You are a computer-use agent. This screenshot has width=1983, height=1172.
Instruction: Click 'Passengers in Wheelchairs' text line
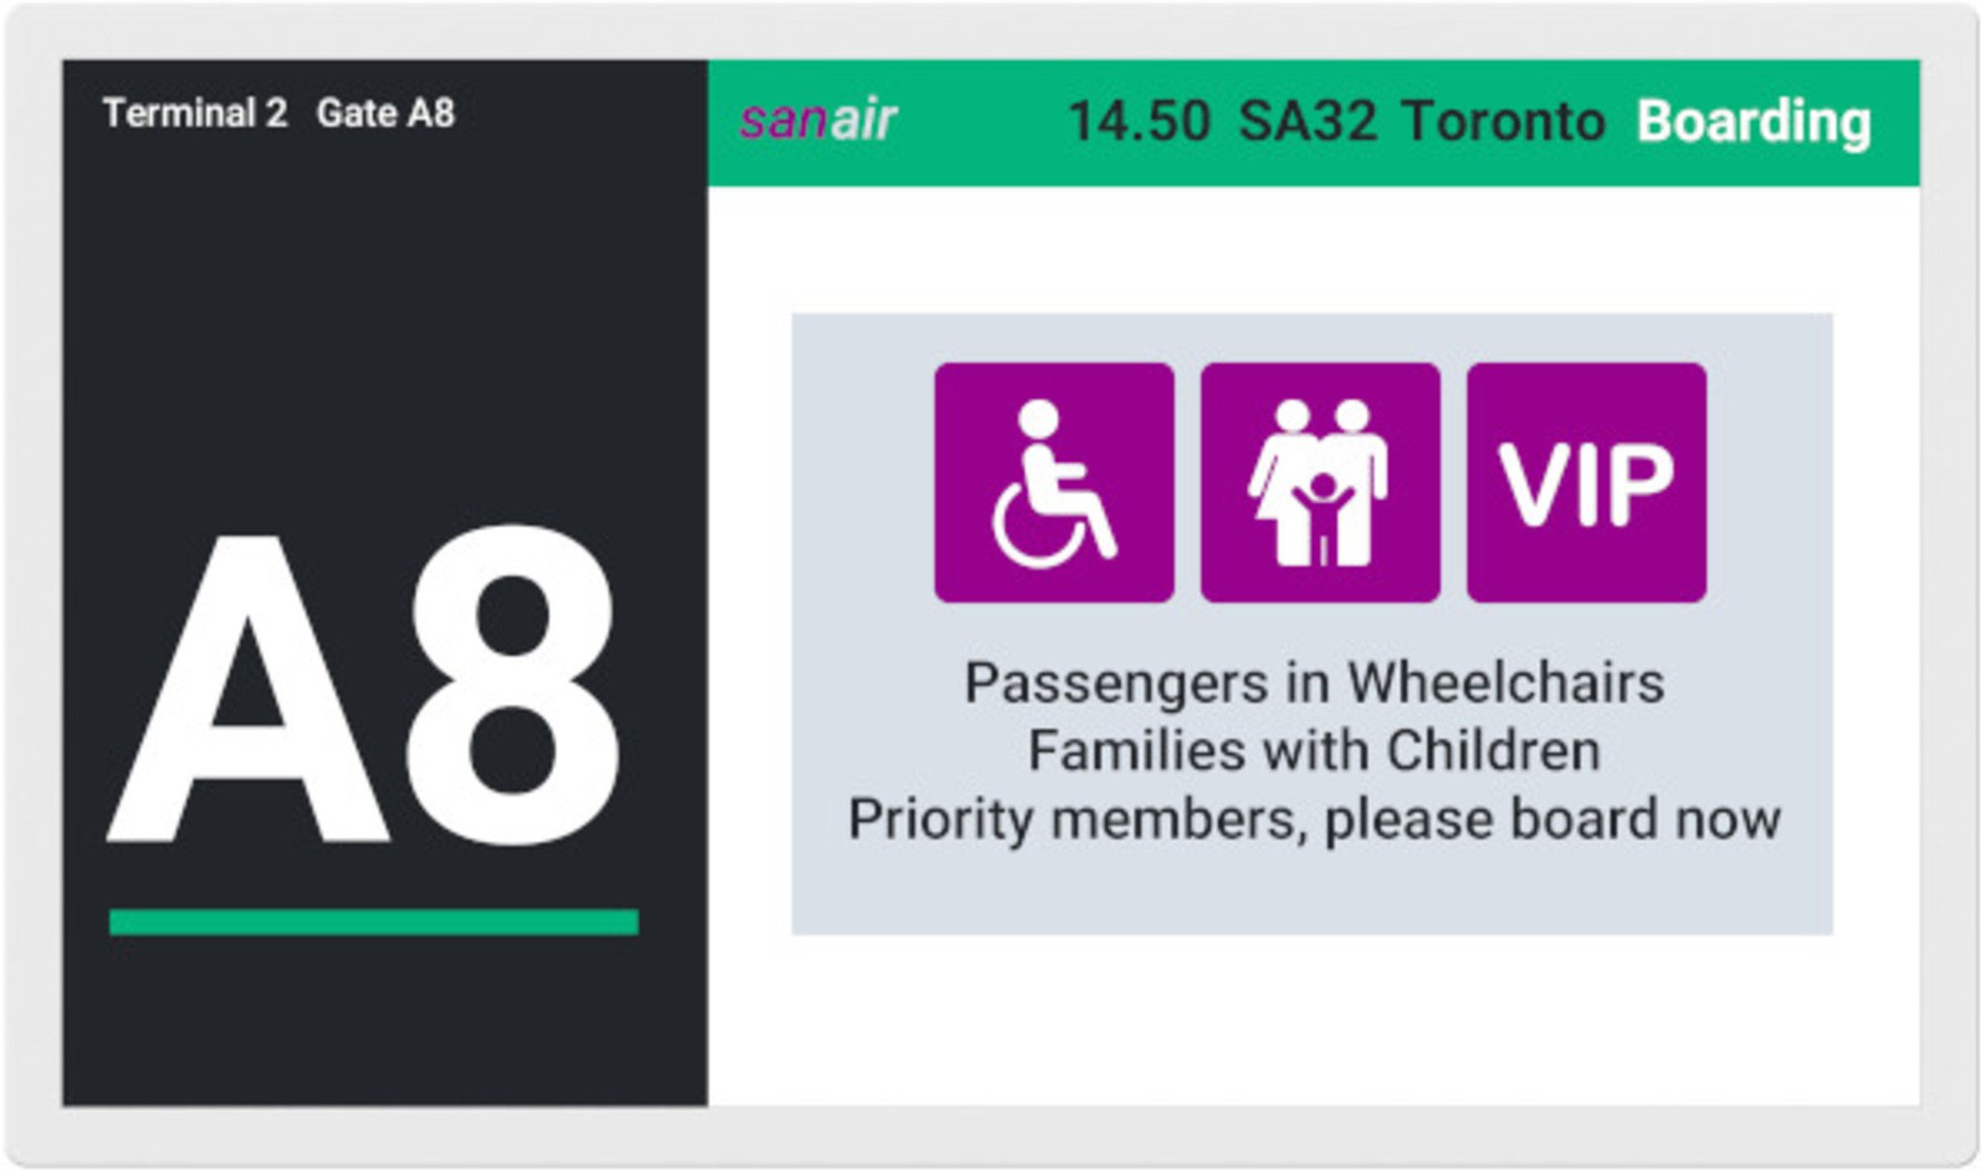1314,683
